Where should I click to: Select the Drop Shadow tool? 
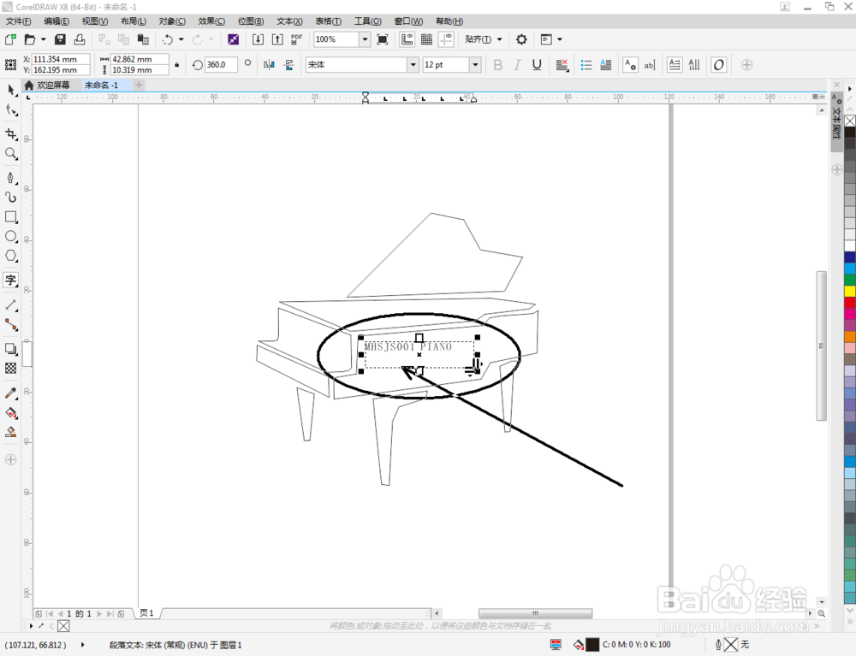(x=10, y=349)
